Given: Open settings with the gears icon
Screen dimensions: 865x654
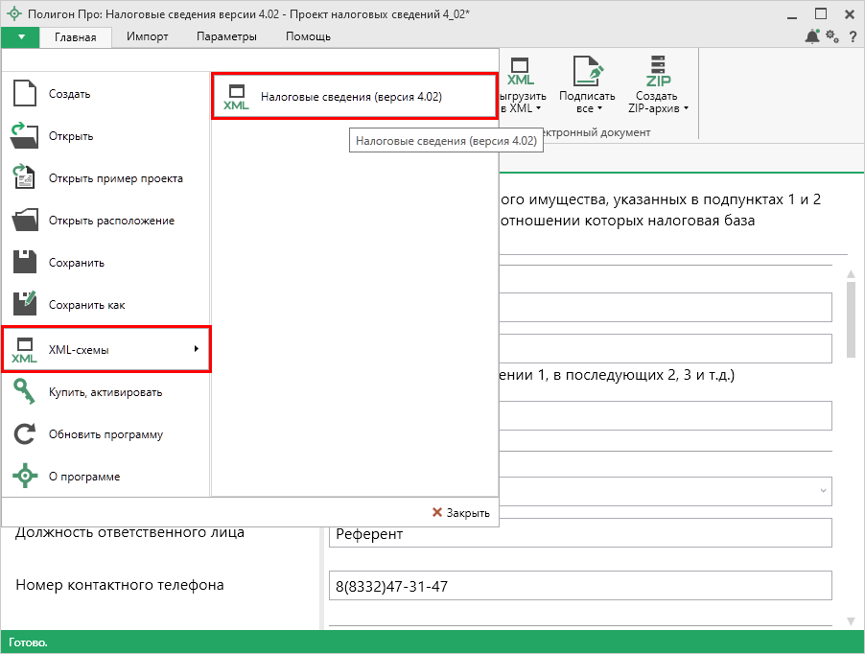Looking at the screenshot, I should pos(831,36).
